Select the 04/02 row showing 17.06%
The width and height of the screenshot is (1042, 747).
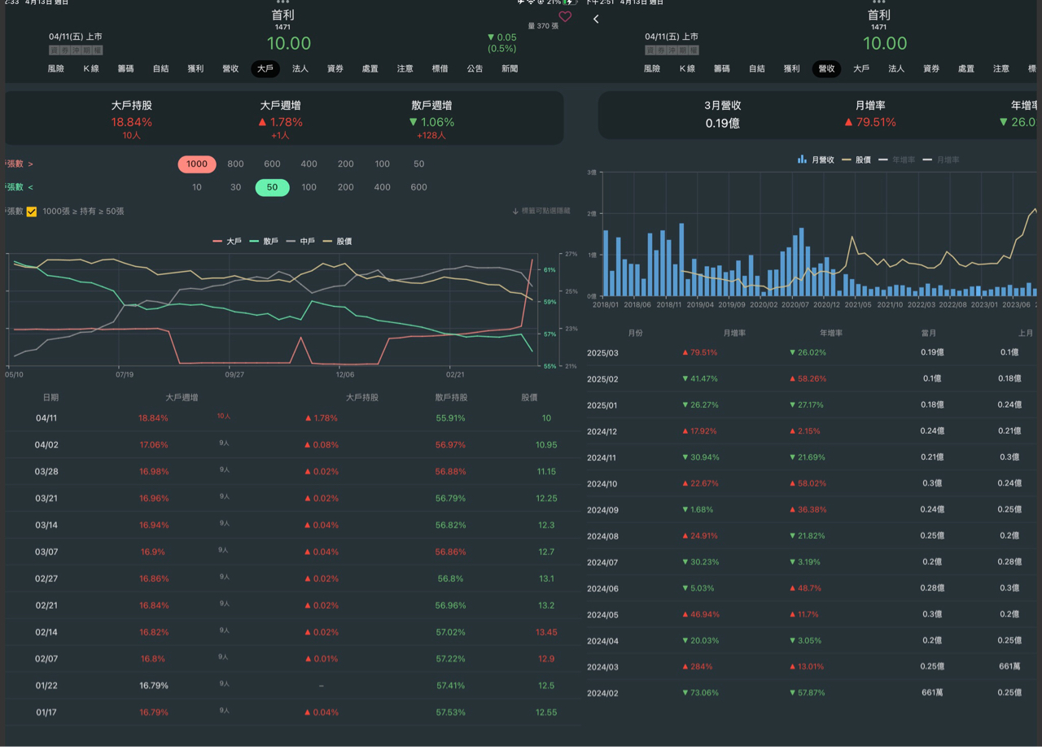[x=293, y=445]
